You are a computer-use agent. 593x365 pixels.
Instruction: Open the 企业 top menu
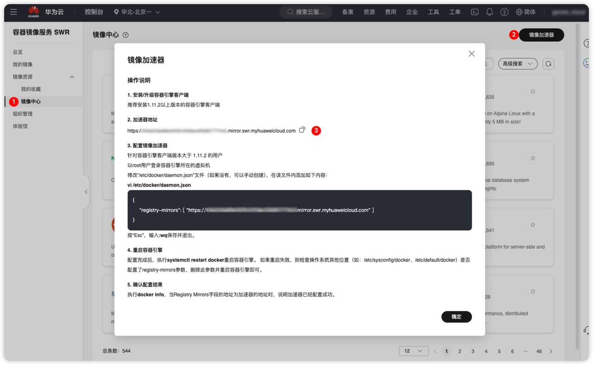(x=412, y=12)
